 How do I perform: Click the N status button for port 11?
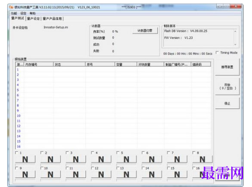click(x=76, y=174)
